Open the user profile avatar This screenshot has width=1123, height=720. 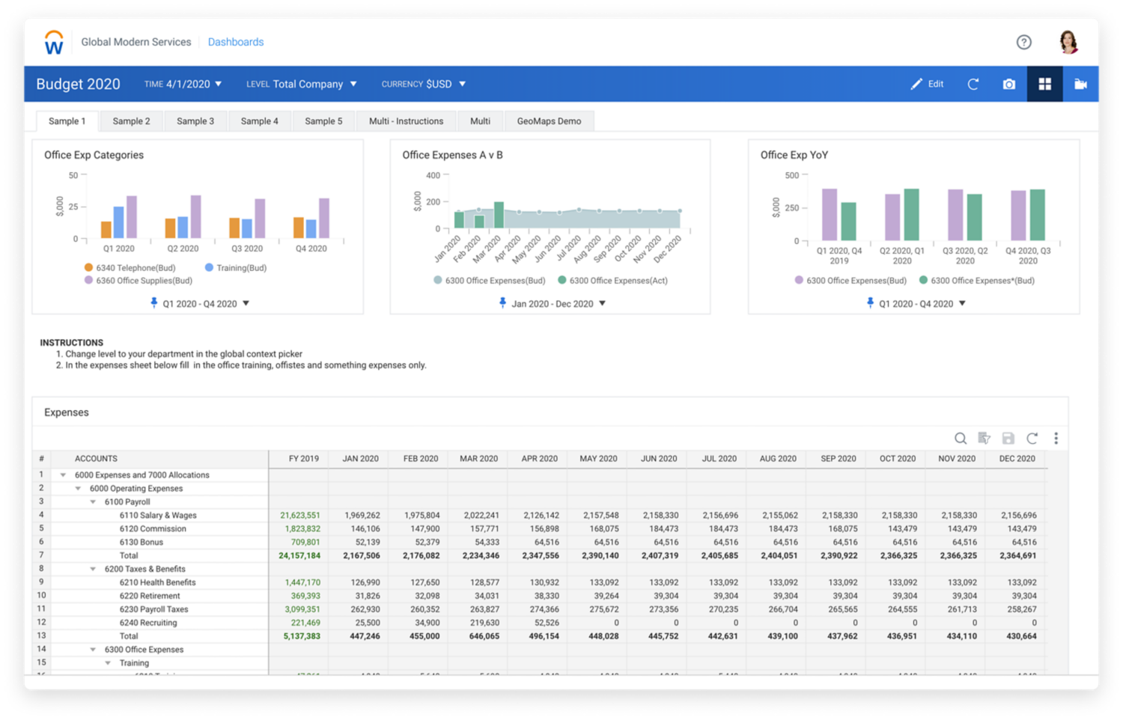1069,42
